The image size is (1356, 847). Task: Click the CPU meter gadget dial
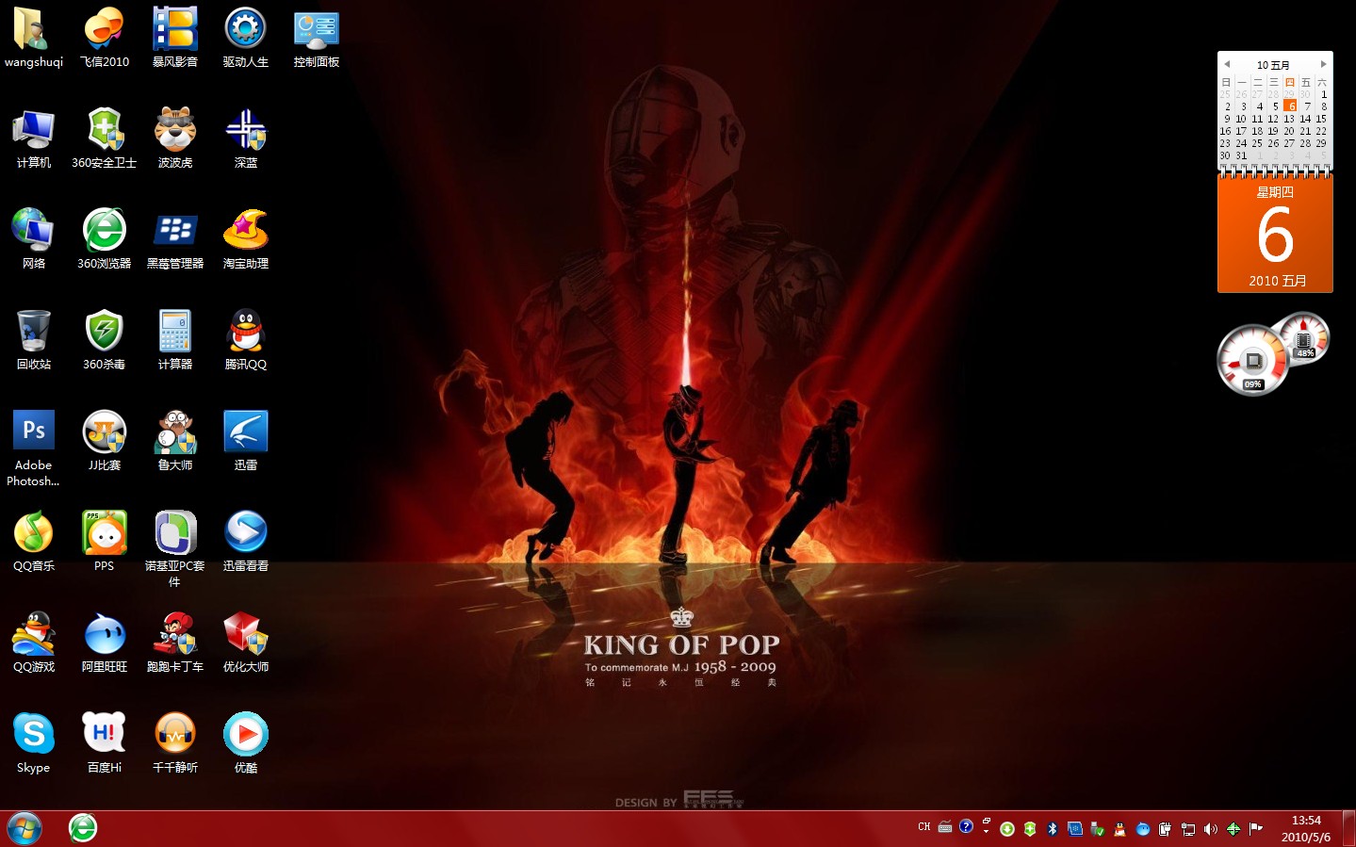pos(1252,360)
